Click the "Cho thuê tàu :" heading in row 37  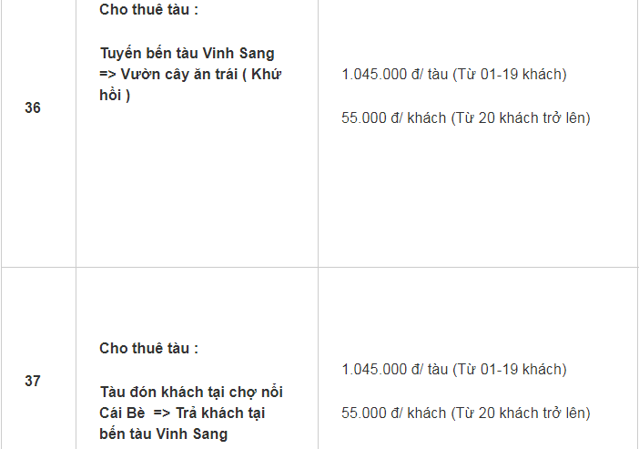coord(148,348)
